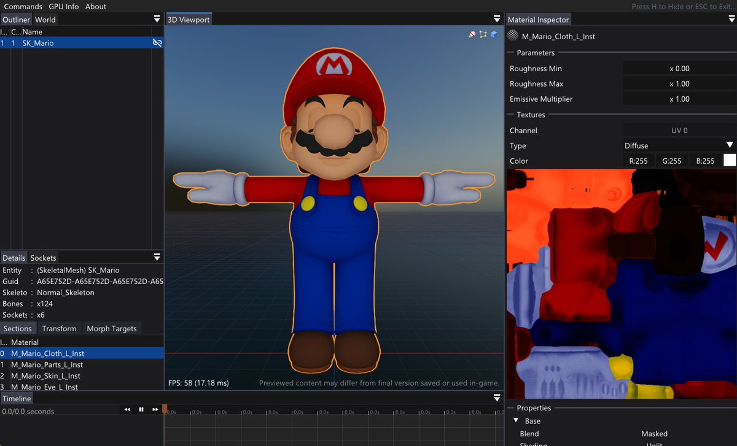Screen dimensions: 737x446
Task: Toggle the lightbulb lighting icon in viewport
Action: point(472,34)
